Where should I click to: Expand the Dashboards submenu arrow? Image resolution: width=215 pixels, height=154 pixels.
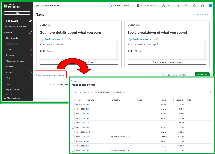31,38
